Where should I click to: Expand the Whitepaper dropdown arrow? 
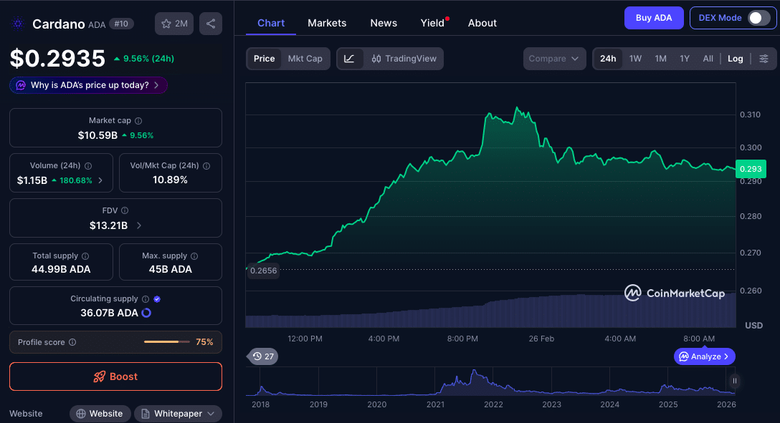211,414
